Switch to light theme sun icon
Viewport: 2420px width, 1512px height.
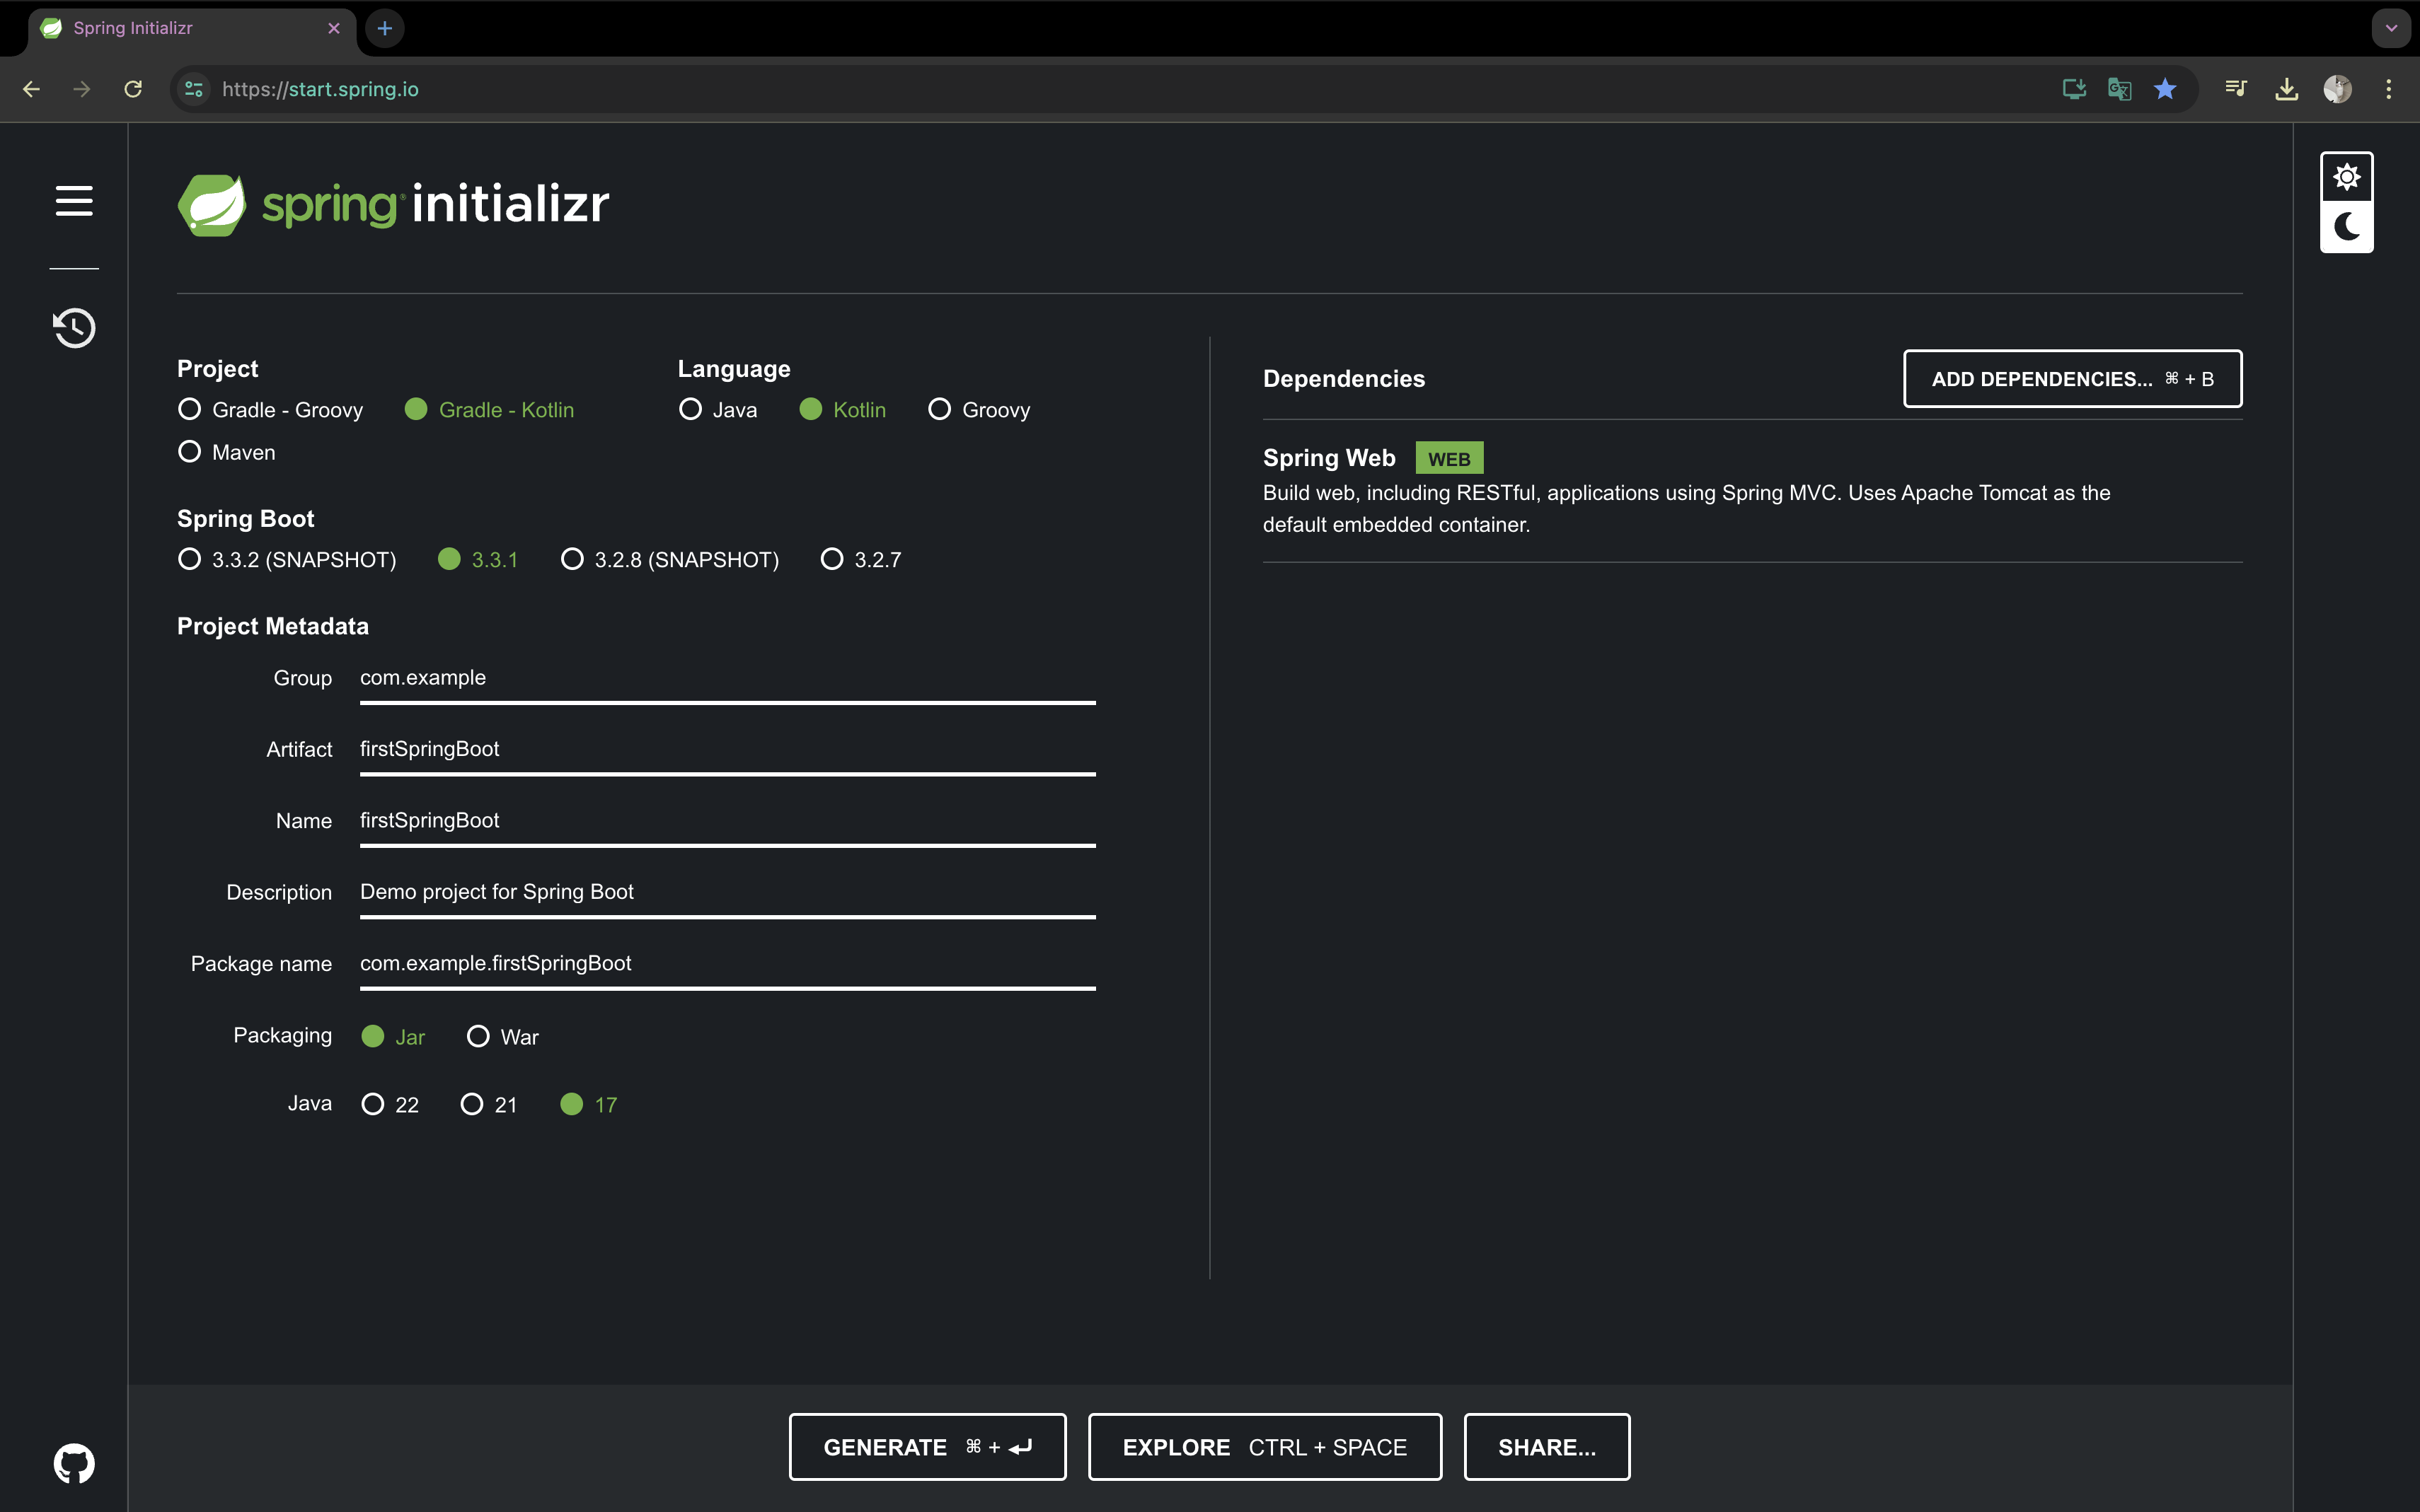(x=2346, y=178)
